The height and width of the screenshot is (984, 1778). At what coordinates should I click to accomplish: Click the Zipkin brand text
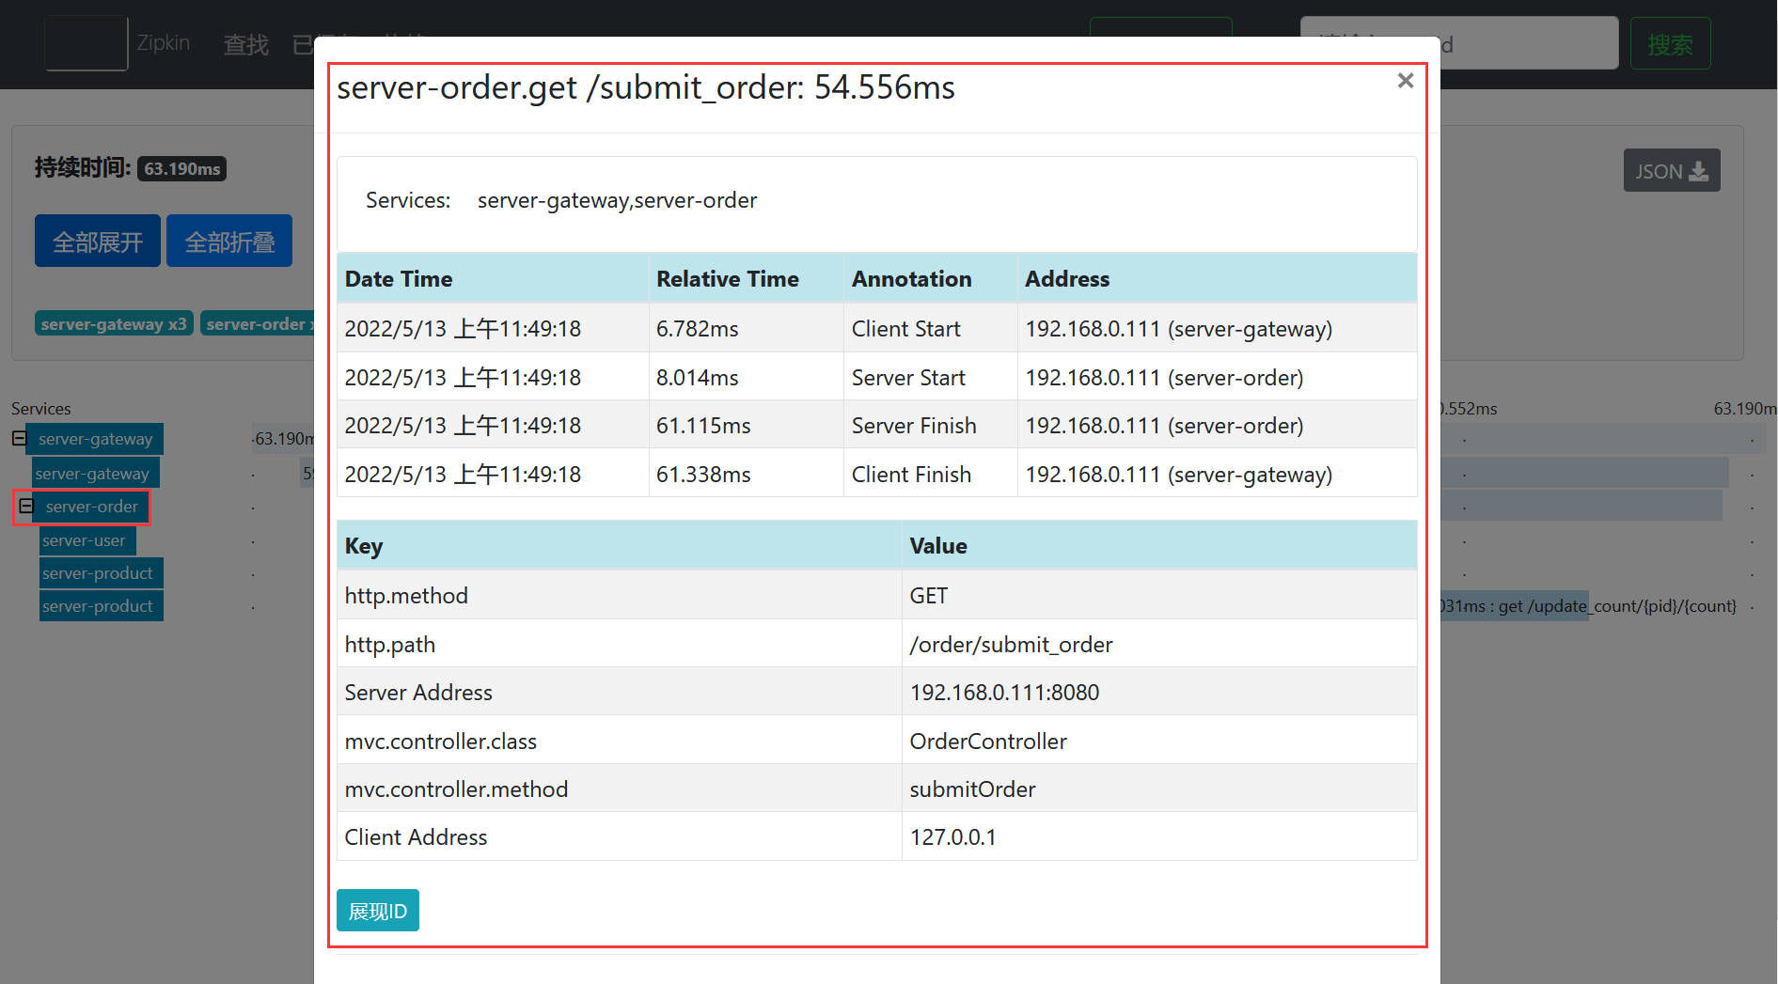[x=163, y=43]
